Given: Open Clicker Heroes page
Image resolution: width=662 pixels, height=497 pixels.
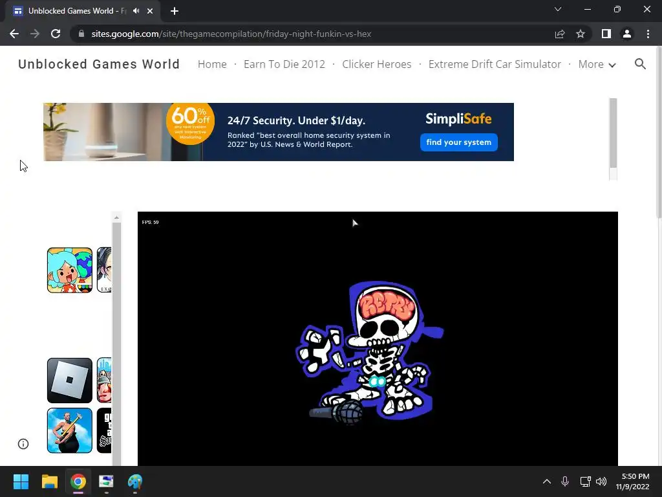Looking at the screenshot, I should [377, 64].
